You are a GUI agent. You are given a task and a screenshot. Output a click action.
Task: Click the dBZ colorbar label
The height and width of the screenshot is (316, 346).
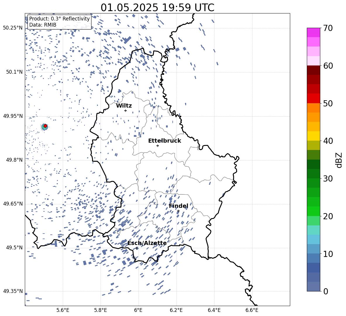coord(339,160)
